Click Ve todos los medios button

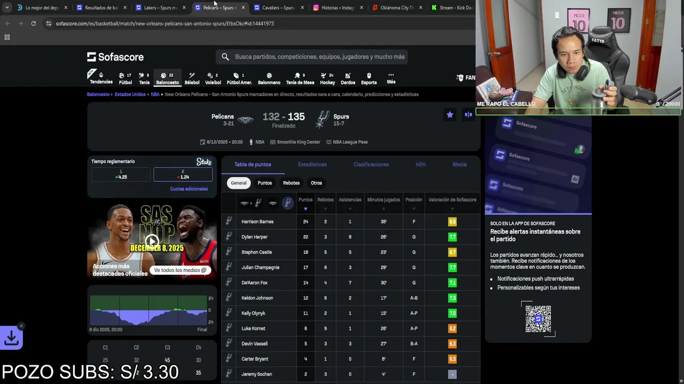(180, 270)
